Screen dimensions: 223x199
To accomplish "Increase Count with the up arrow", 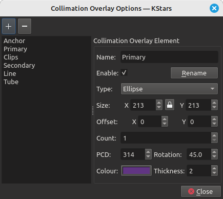I will [214, 135].
